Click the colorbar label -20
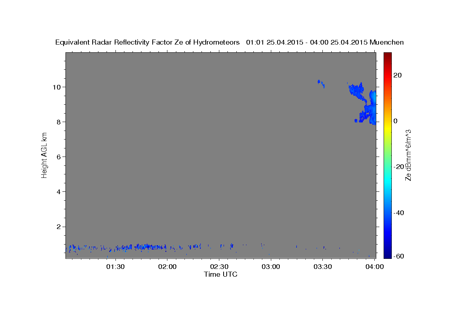Viewport: 465px width, 310px height. tap(399, 167)
